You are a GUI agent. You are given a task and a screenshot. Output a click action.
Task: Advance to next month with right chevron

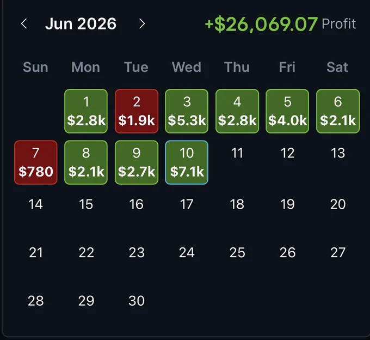[142, 23]
